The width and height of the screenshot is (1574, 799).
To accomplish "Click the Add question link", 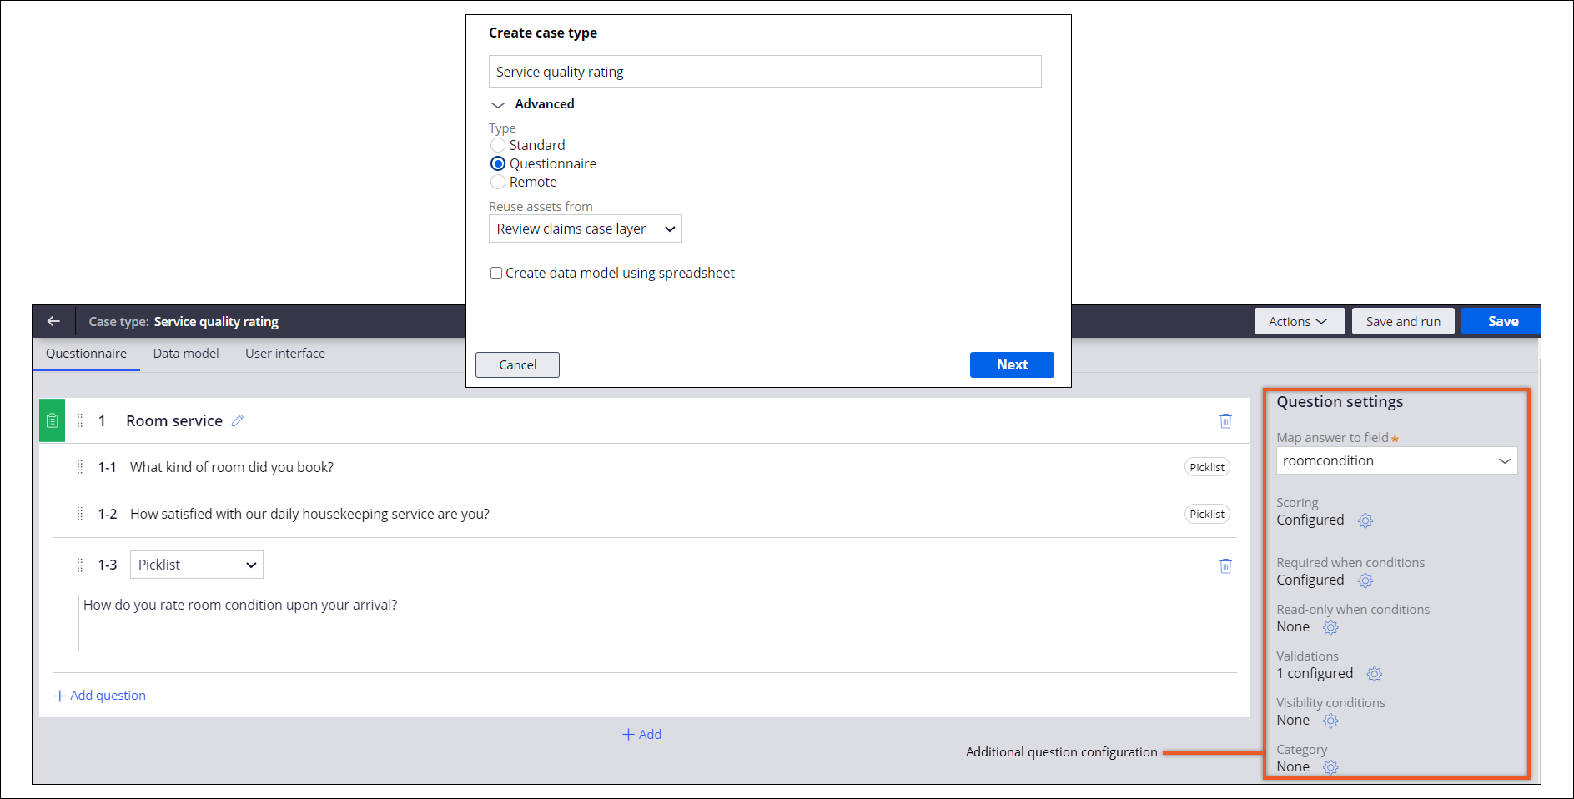I will pos(100,696).
